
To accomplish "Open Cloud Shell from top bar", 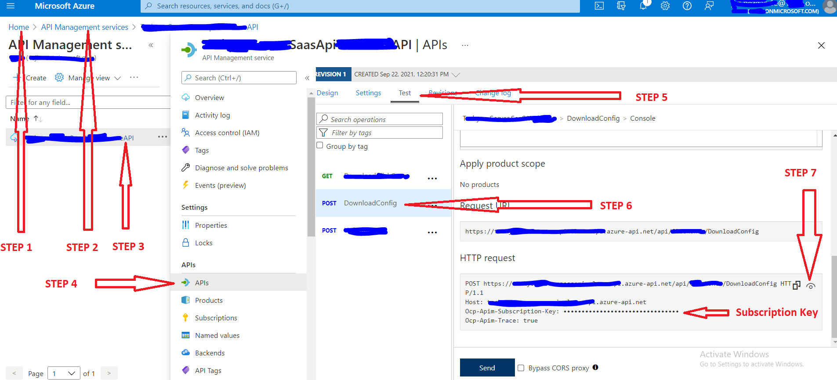I will click(599, 6).
